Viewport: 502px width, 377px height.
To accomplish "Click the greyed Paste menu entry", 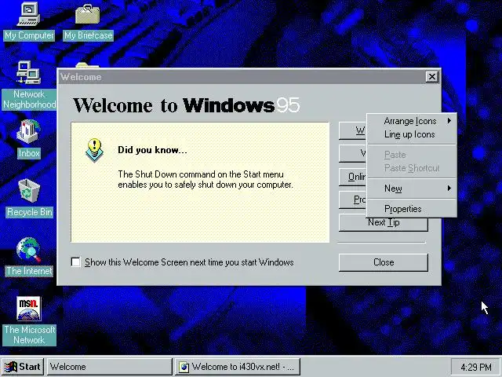I will pos(412,155).
